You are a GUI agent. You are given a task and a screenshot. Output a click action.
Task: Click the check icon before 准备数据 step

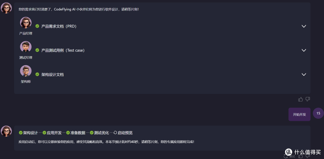68,133
